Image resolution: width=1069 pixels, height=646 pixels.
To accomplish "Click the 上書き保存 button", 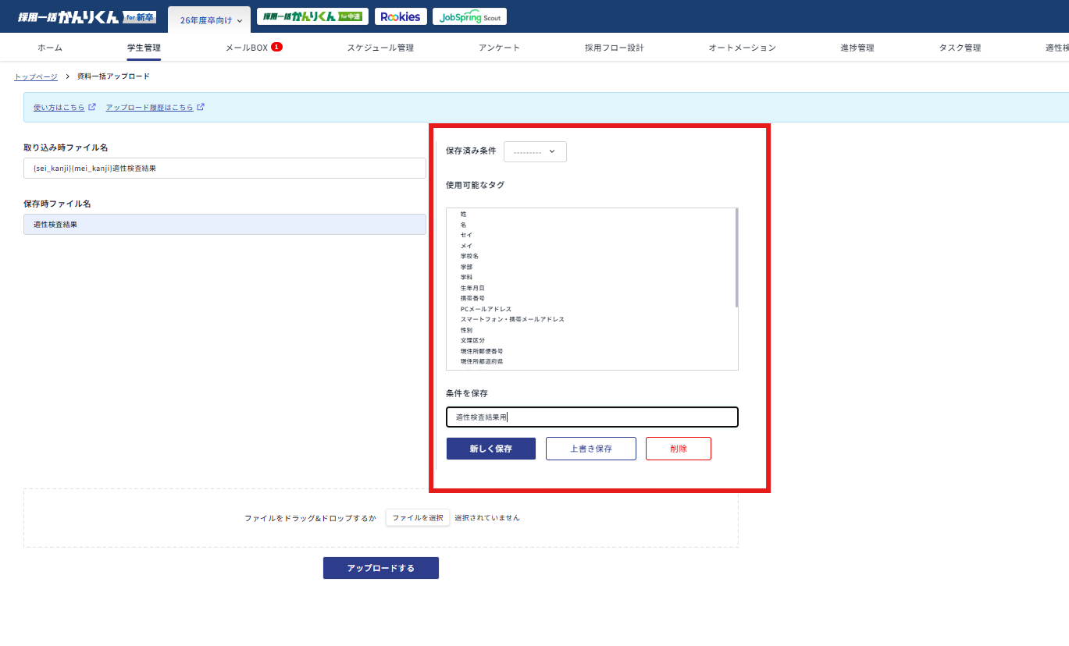I will (590, 449).
